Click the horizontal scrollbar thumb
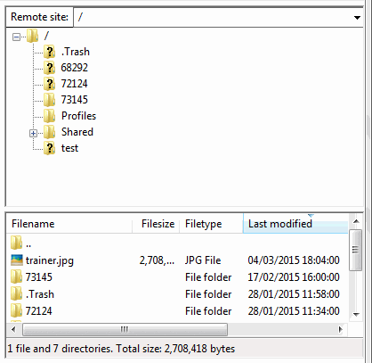The width and height of the screenshot is (372, 363). 125,329
